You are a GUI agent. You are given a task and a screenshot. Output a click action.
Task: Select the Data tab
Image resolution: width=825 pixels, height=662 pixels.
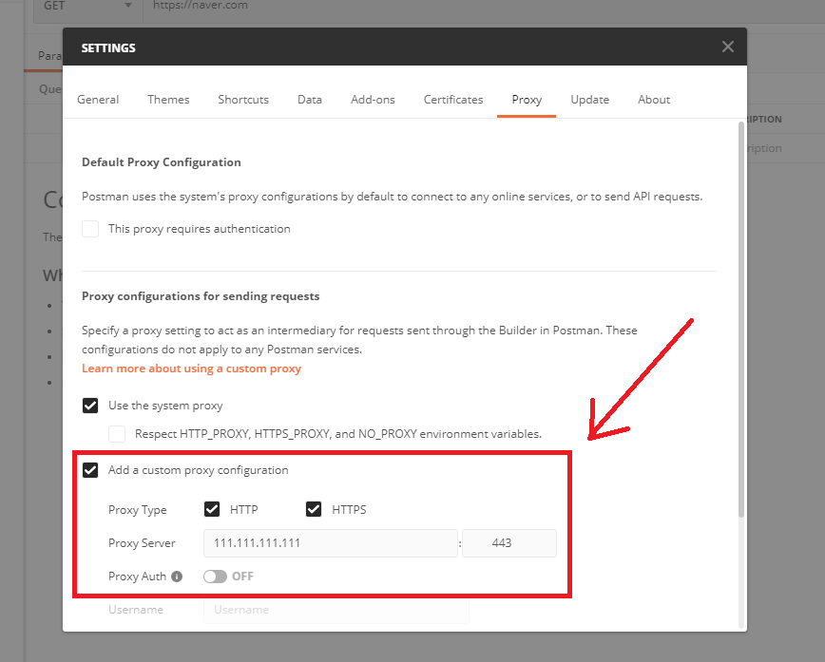(x=310, y=100)
